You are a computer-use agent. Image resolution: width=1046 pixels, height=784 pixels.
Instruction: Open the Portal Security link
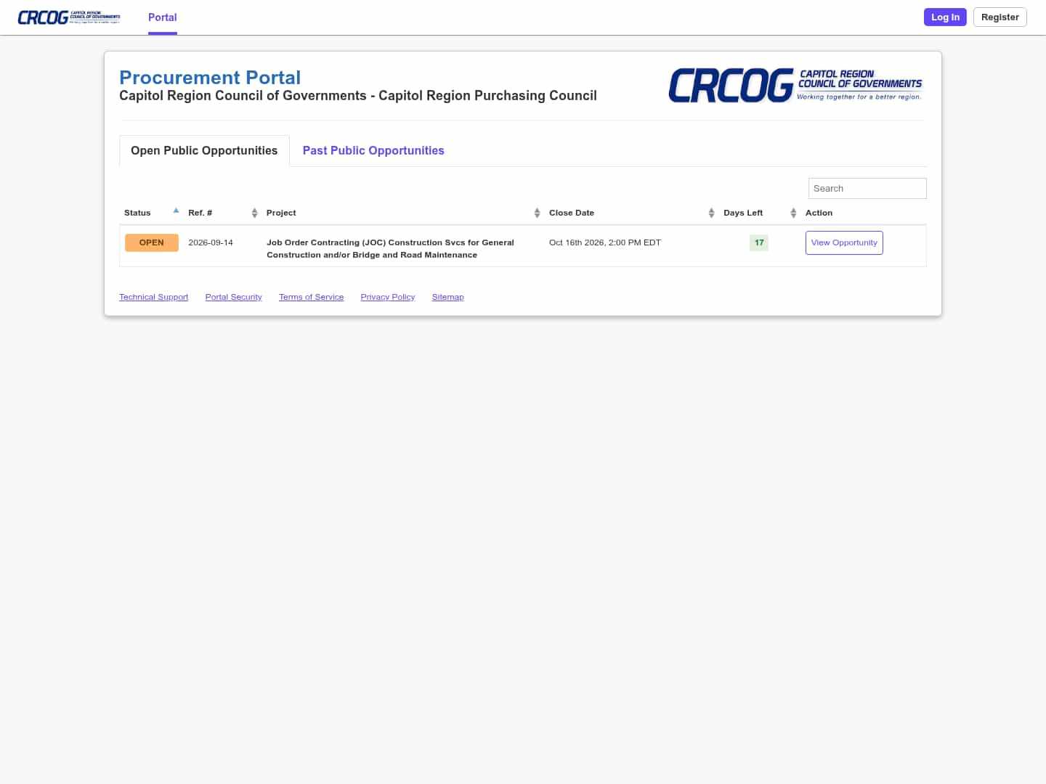(x=233, y=297)
